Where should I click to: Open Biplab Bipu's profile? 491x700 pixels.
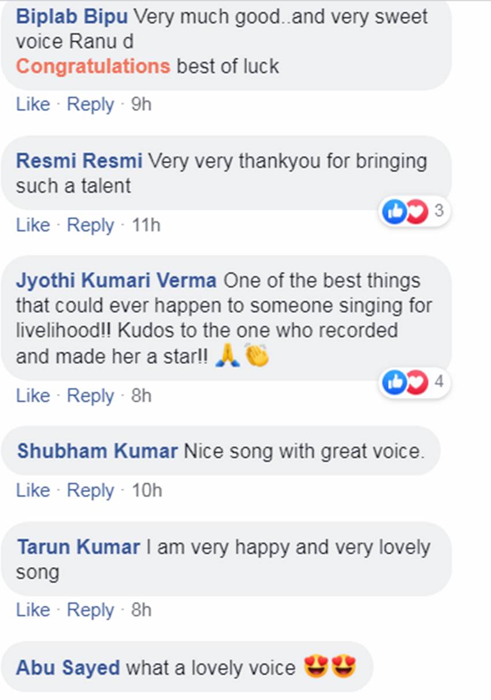point(72,17)
